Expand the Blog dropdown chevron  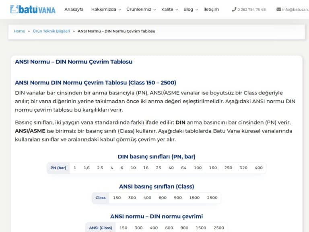tap(197, 10)
